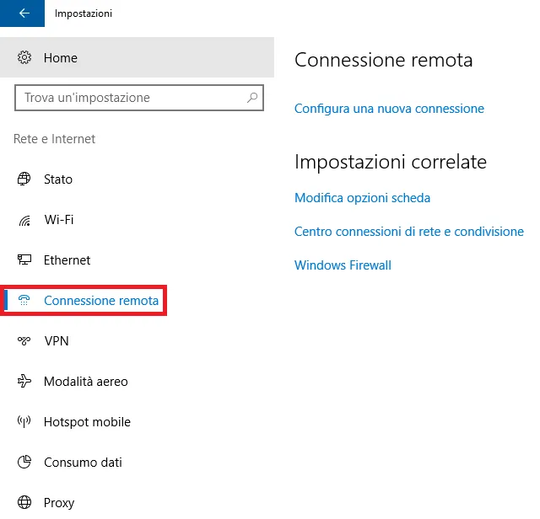Screen dimensions: 540x519
Task: Open the Windows Firewall link
Action: [343, 265]
